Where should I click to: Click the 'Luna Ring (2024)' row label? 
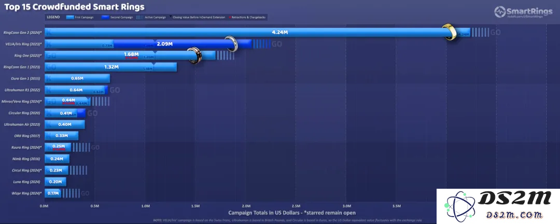pos(28,182)
